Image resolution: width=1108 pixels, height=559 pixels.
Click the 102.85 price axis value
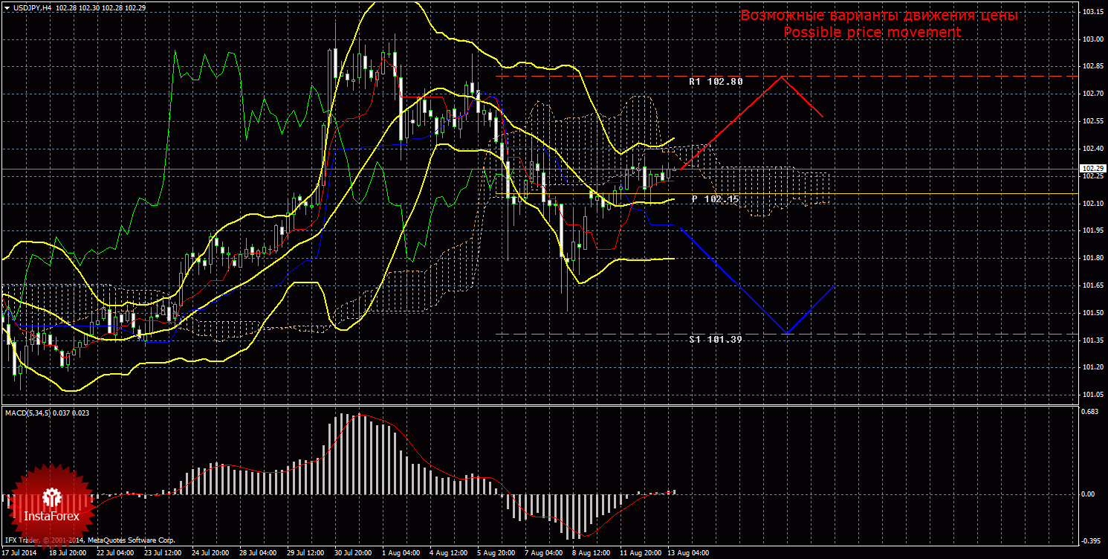[x=1092, y=67]
